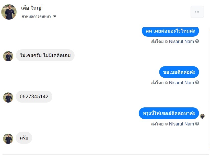
Task: Click the Nisarut Nam link under พรุ่งนี้ให้เซลล์ติดต่อหาค่ะ
Action: [x=181, y=124]
